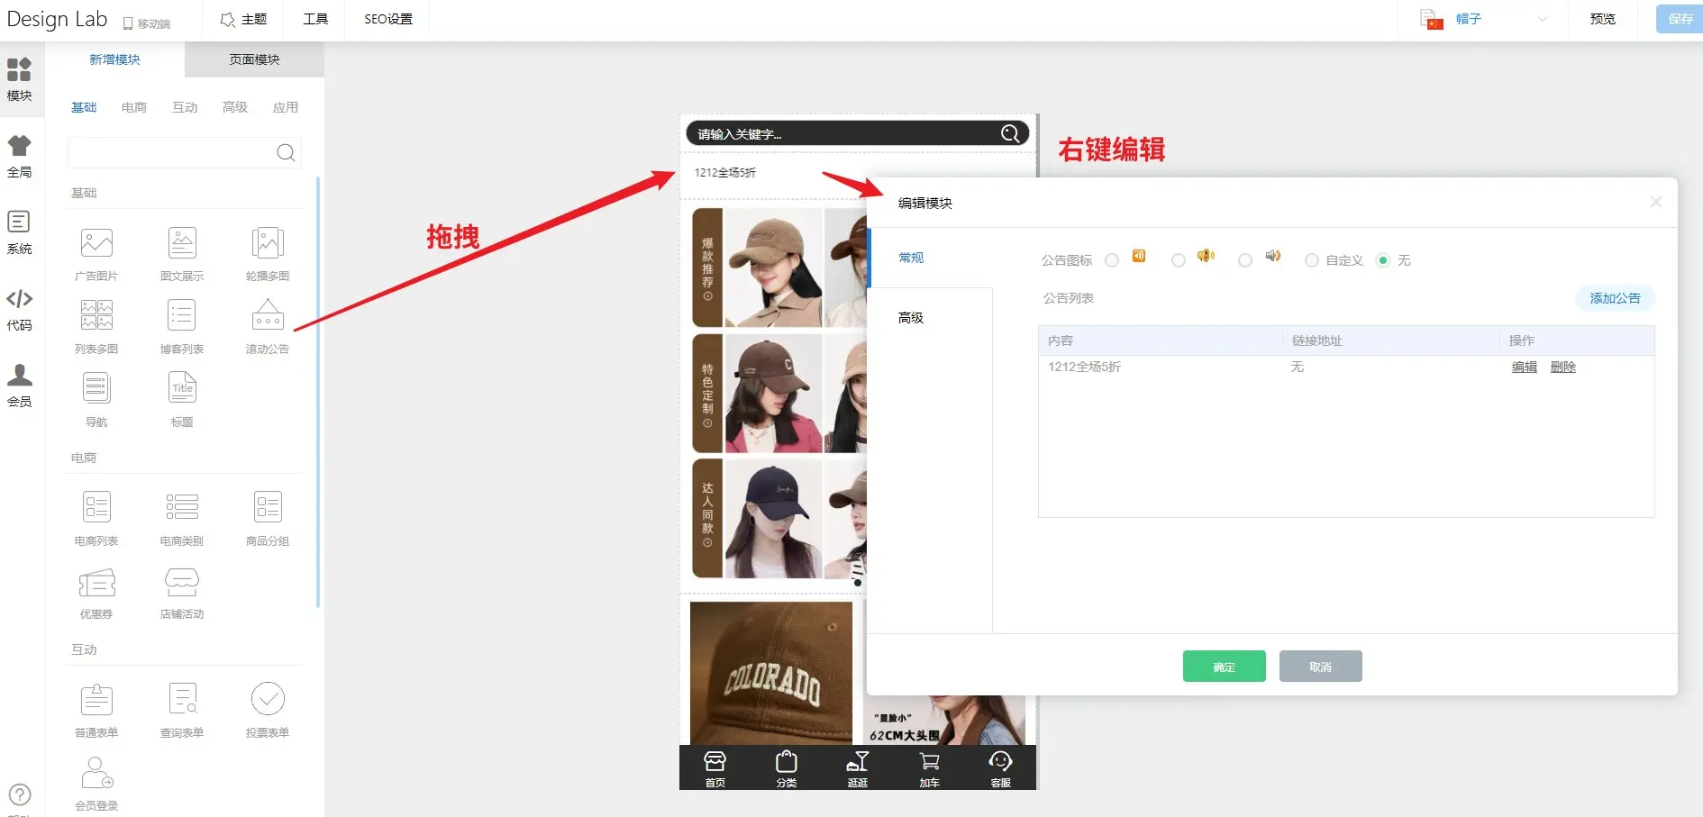Click the 滚动公告 module icon
This screenshot has width=1703, height=817.
(268, 316)
